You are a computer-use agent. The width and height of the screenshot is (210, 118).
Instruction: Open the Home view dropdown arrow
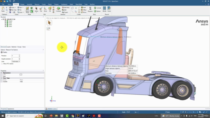[x=15, y=8]
